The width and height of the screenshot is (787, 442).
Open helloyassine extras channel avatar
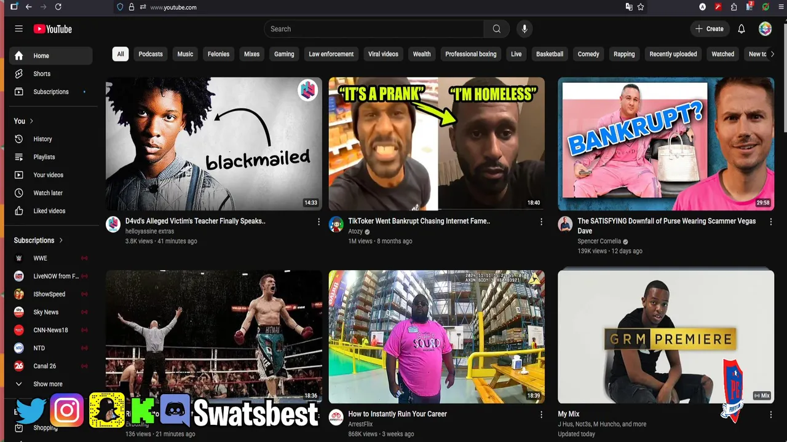[113, 224]
